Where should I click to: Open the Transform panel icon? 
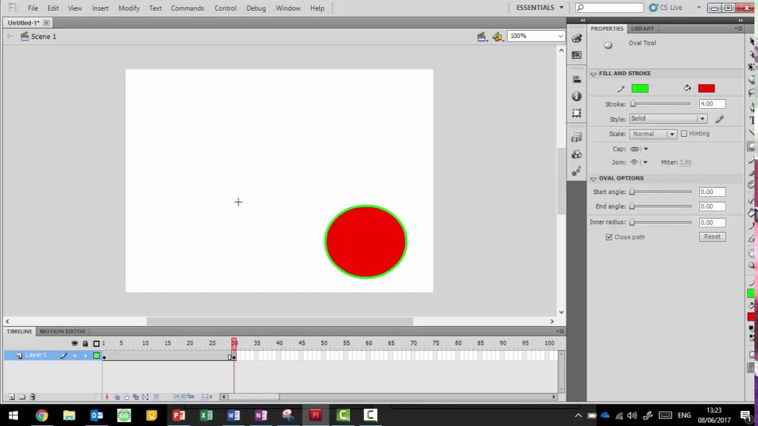(x=577, y=113)
